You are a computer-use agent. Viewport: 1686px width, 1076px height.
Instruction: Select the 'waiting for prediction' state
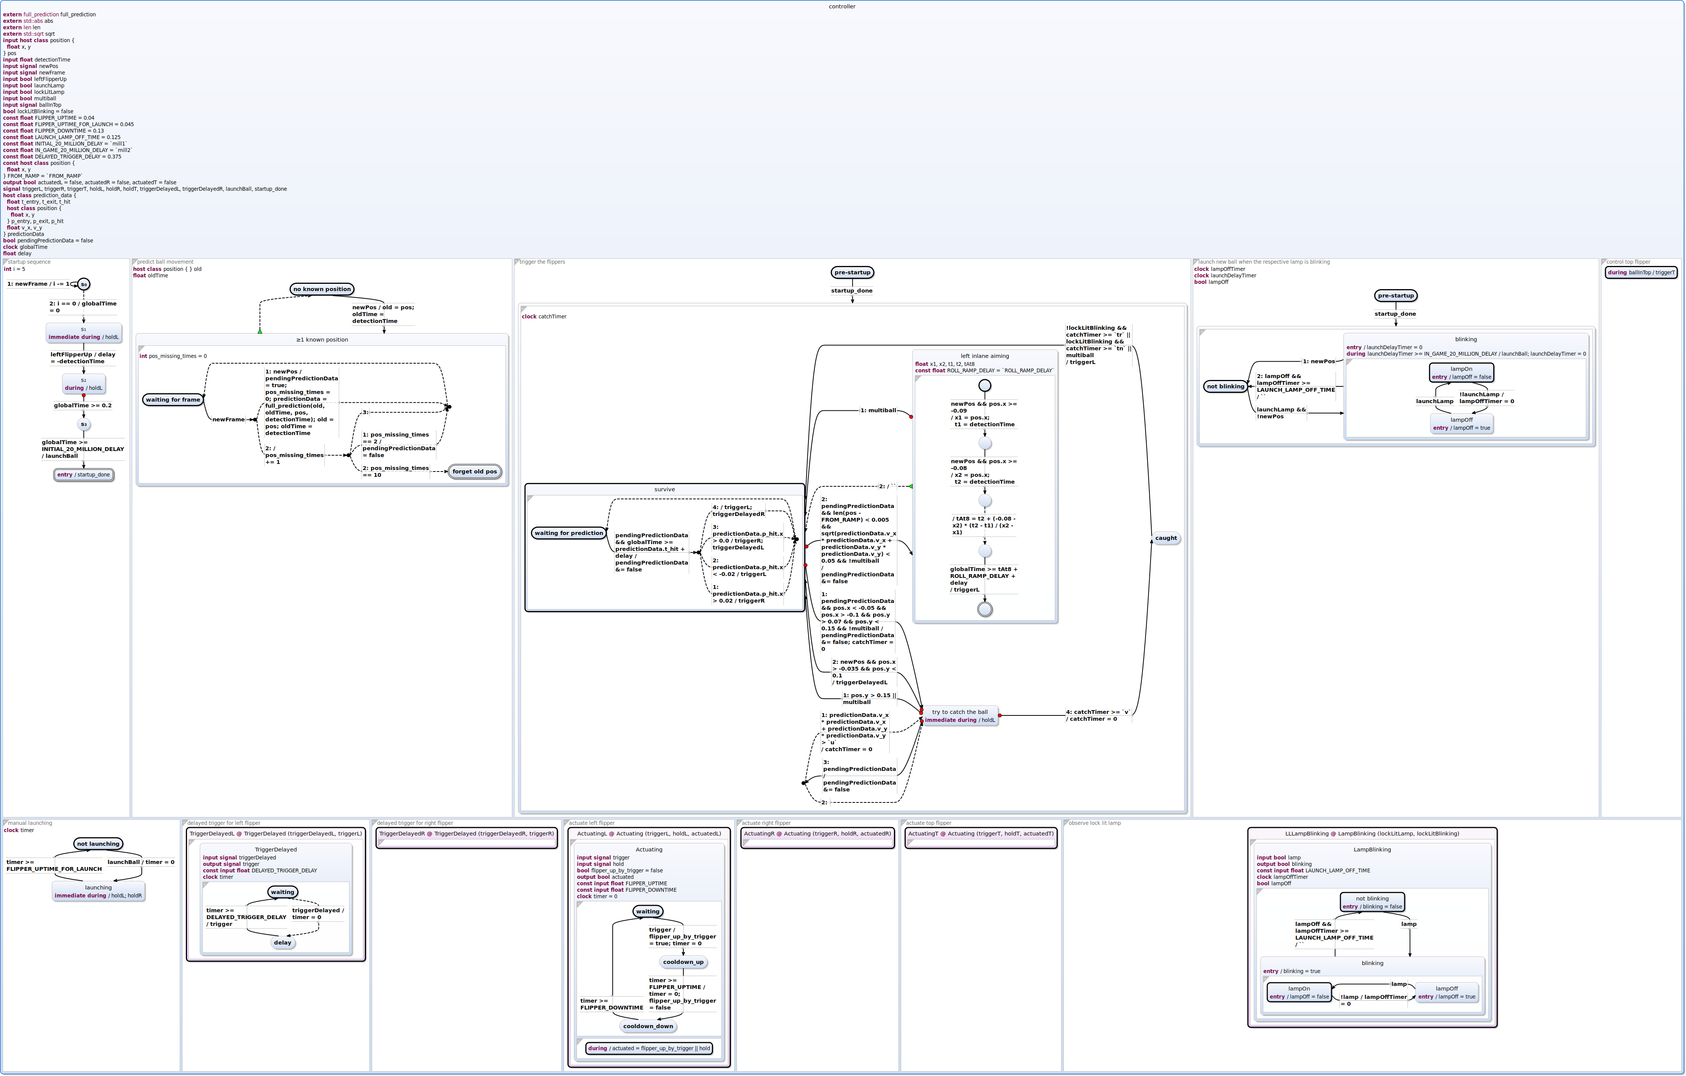[569, 533]
